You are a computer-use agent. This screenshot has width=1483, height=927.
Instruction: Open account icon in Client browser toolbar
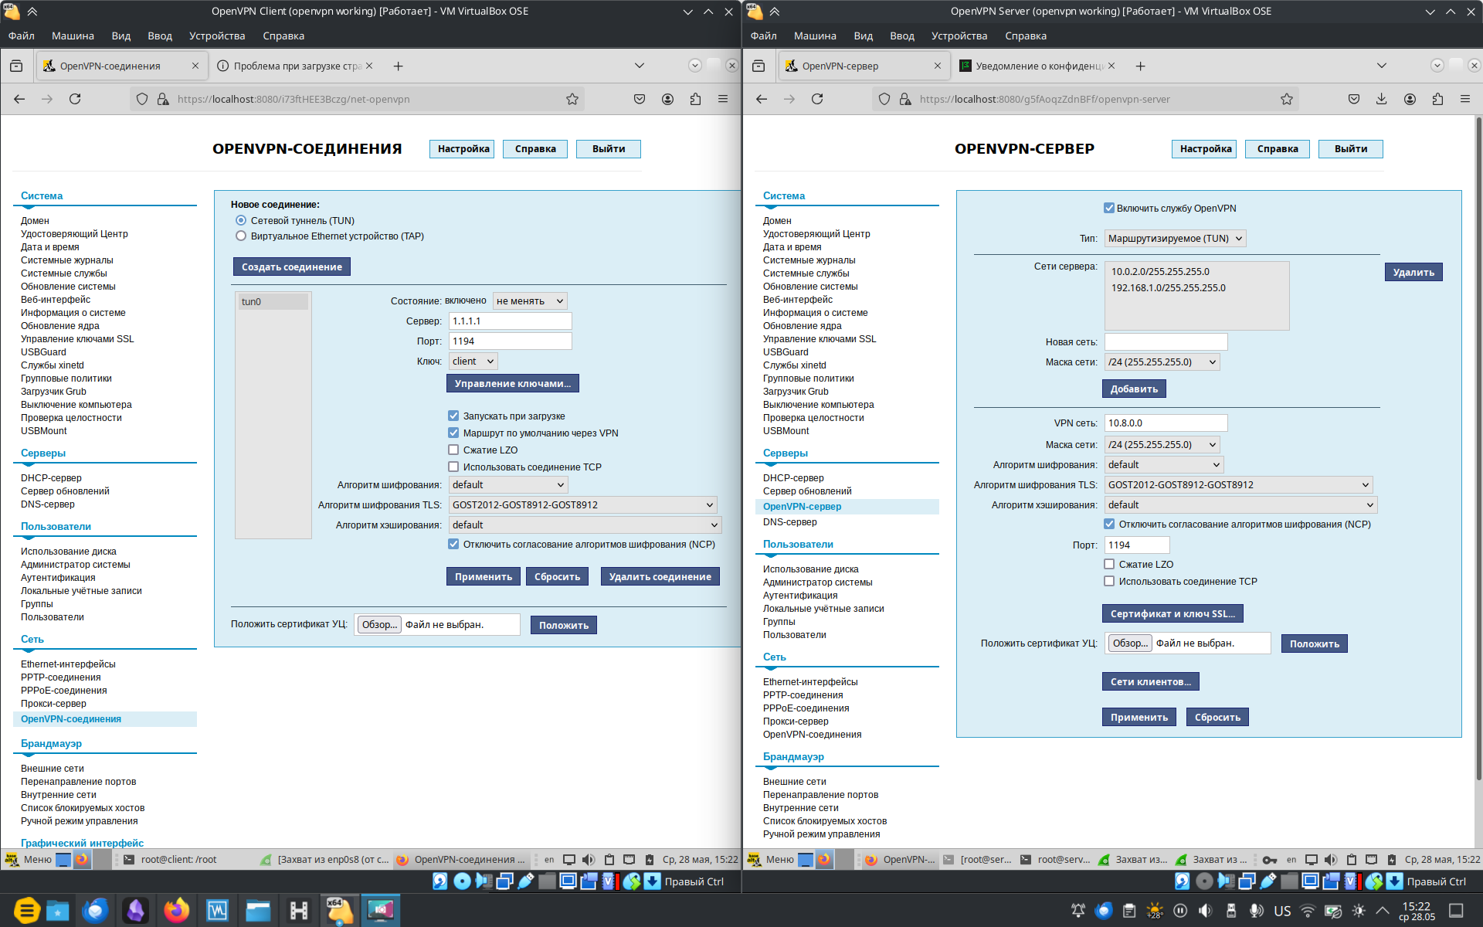coord(667,99)
